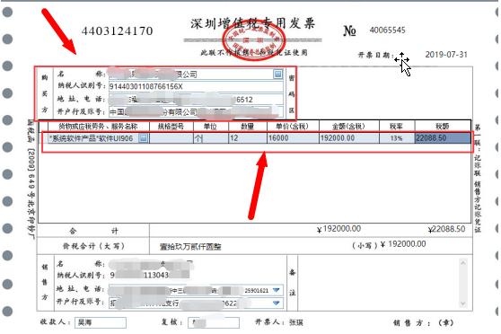Select the amount cell 192000.00

point(349,138)
